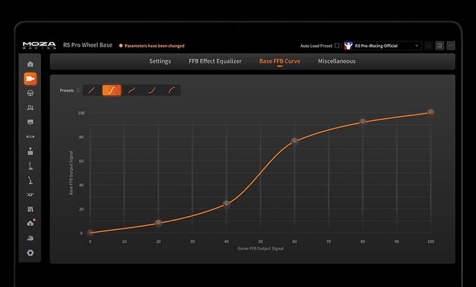Enable the Auto Load Preset checkbox

pyautogui.click(x=337, y=46)
